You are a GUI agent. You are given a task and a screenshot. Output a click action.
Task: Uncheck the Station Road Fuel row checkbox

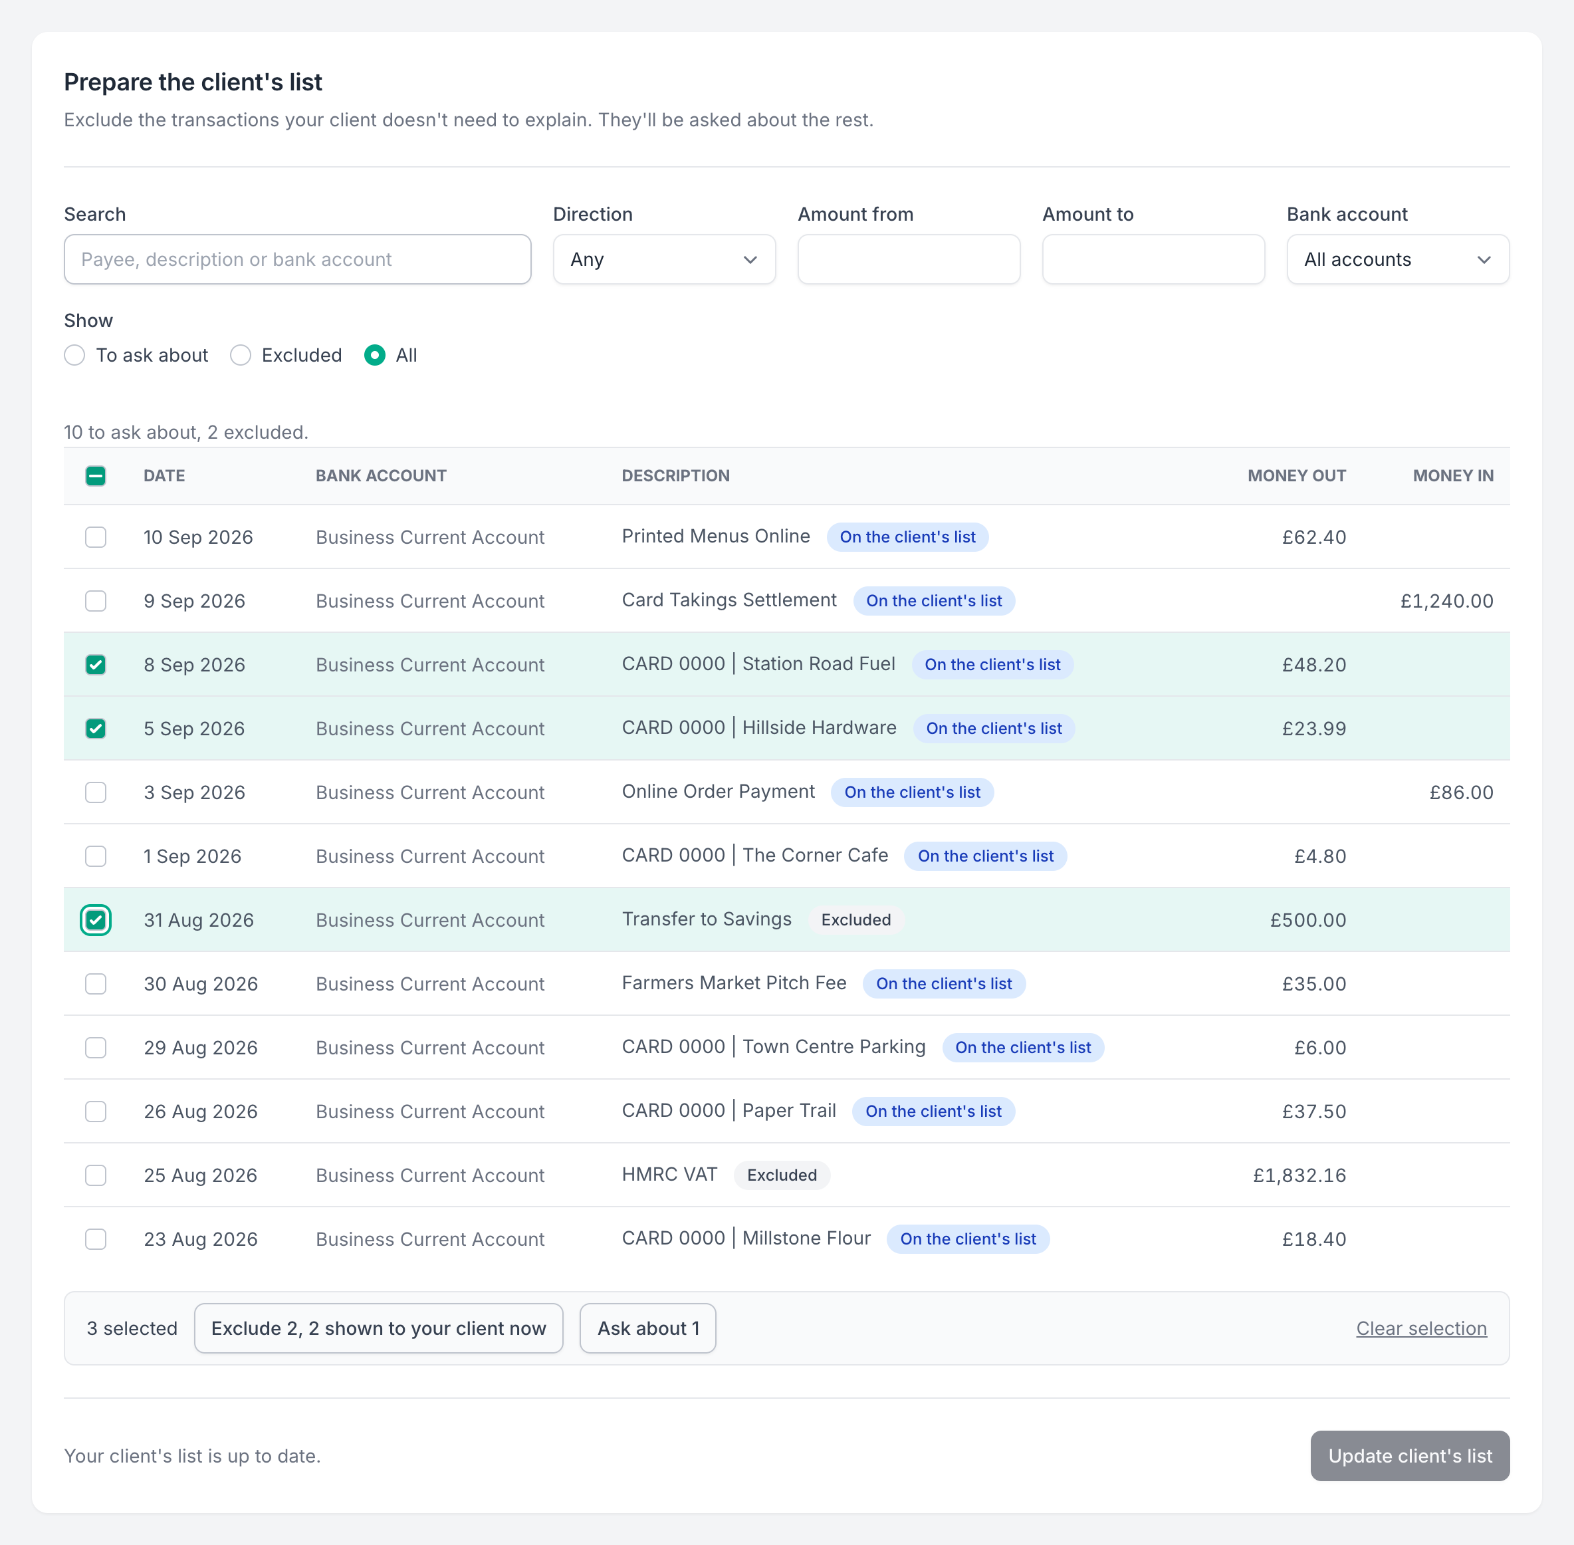point(96,665)
